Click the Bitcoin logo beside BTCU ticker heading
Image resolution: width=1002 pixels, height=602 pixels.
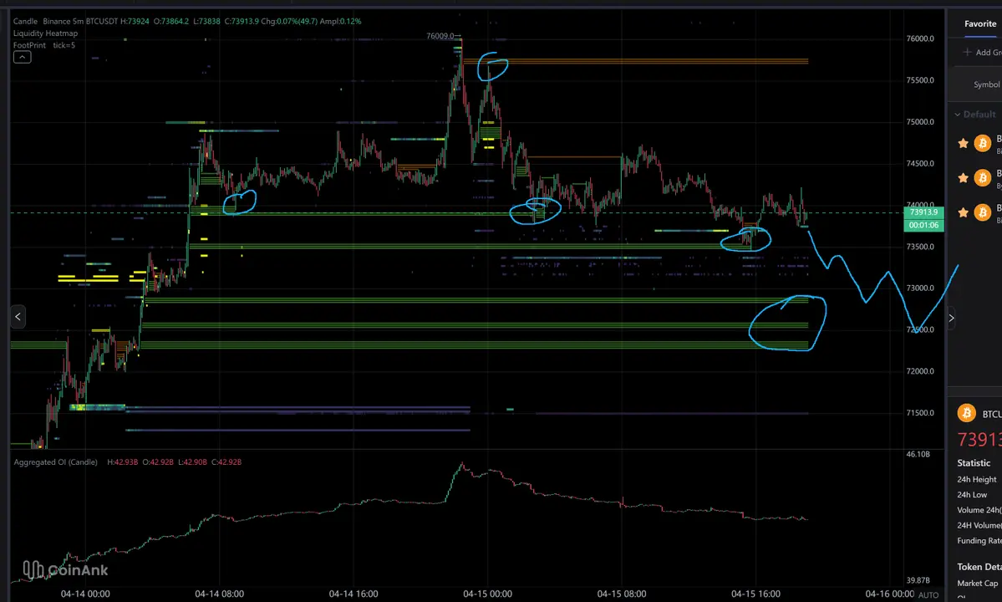coord(966,413)
